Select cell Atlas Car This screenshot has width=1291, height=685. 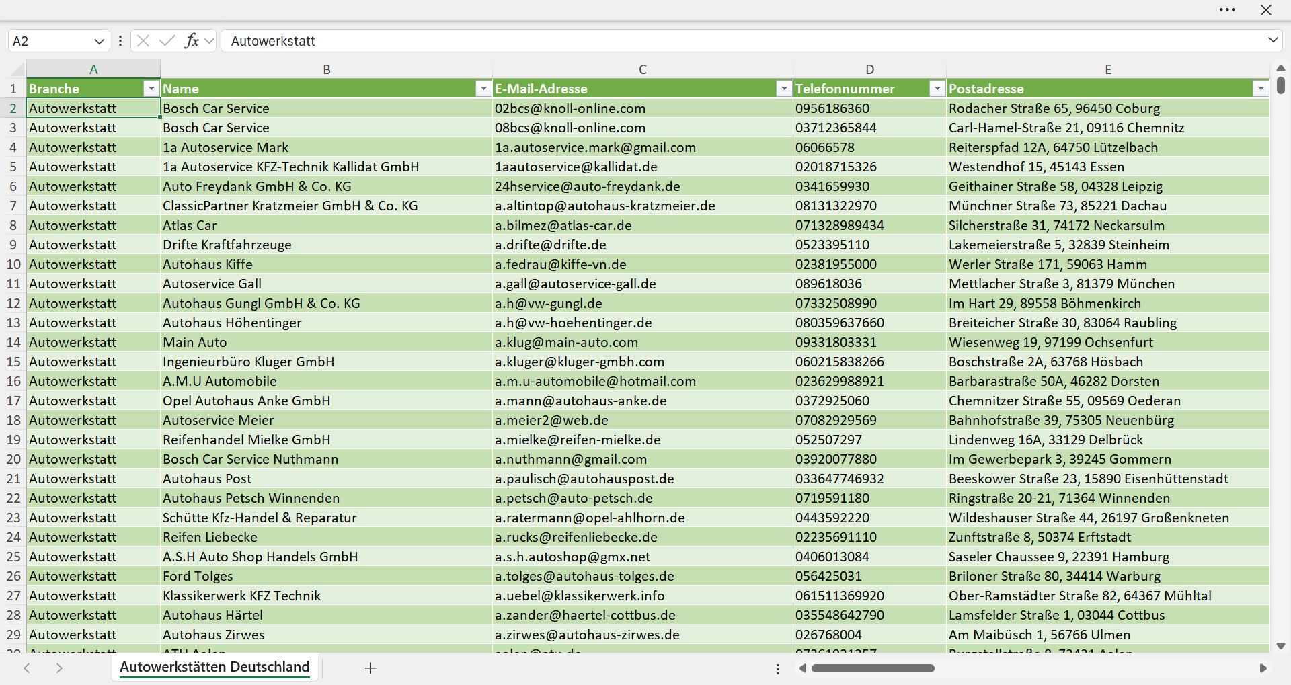tap(327, 225)
